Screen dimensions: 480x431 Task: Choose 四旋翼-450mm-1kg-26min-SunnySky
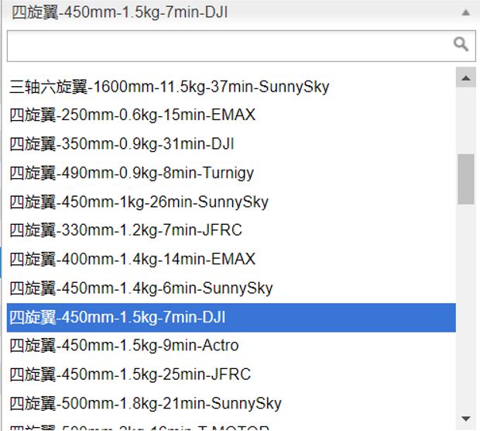[x=231, y=202]
